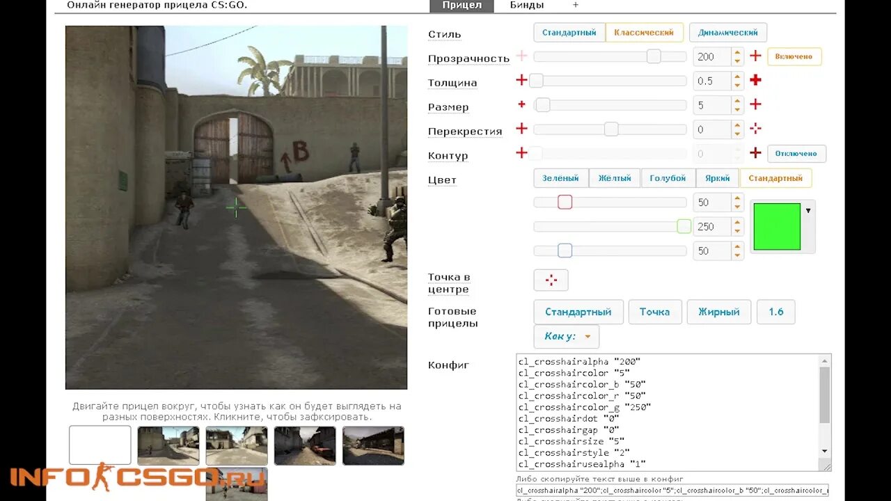Apply the Точка ready-made crosshair

654,312
